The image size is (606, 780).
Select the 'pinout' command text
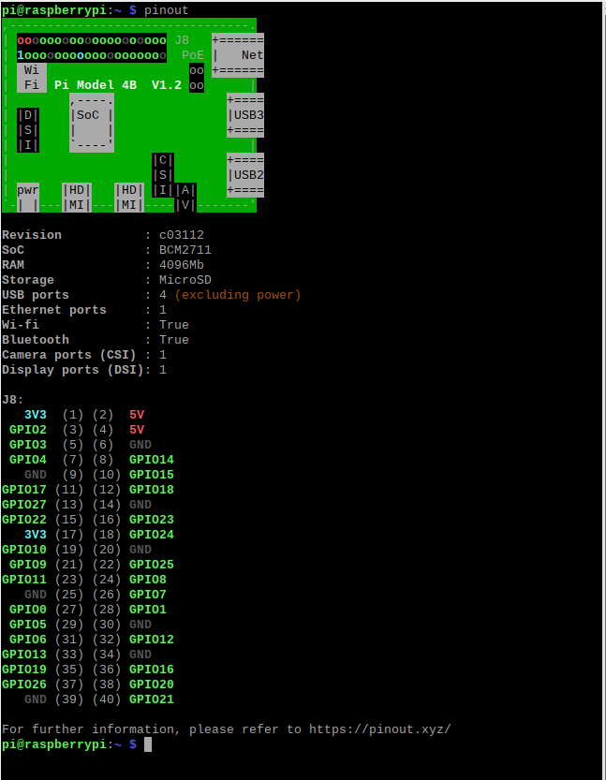(166, 10)
